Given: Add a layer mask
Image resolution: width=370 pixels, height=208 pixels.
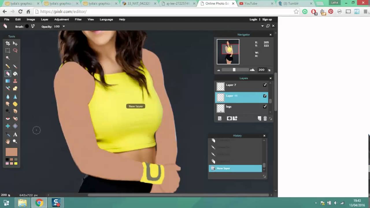Looking at the screenshot, I should 229,118.
